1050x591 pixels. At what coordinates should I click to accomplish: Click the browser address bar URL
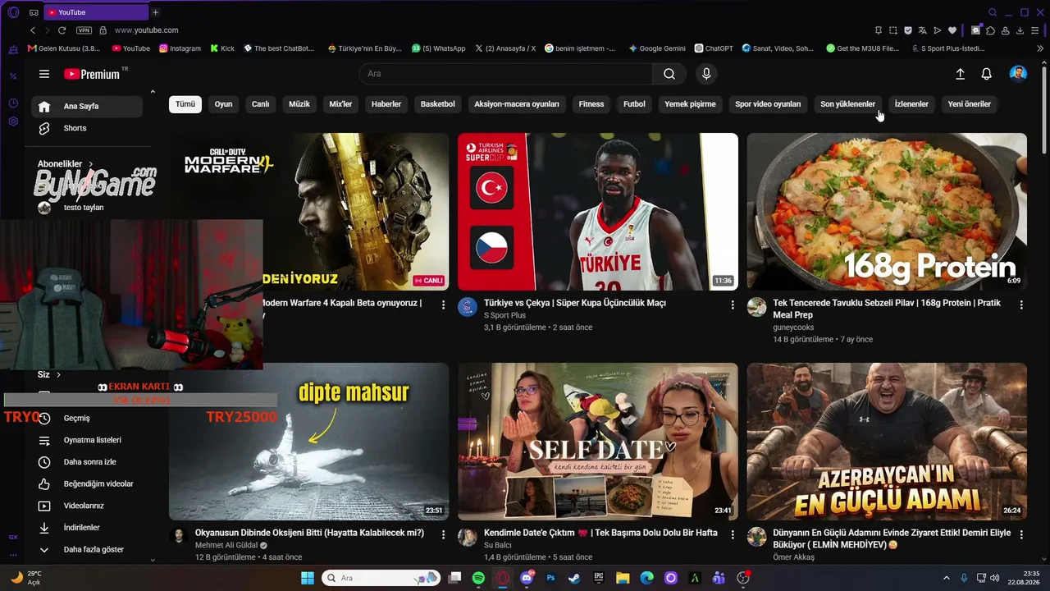point(147,30)
